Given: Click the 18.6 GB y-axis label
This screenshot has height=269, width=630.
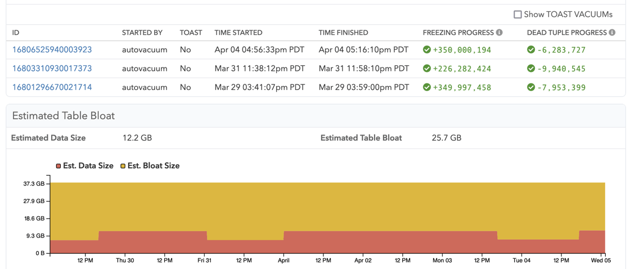Looking at the screenshot, I should (x=34, y=219).
